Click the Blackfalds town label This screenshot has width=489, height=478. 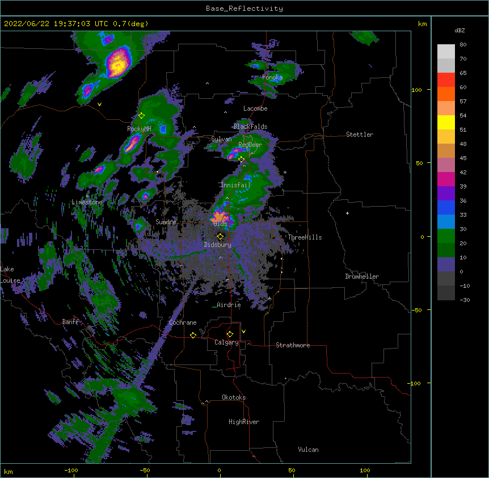pos(250,127)
